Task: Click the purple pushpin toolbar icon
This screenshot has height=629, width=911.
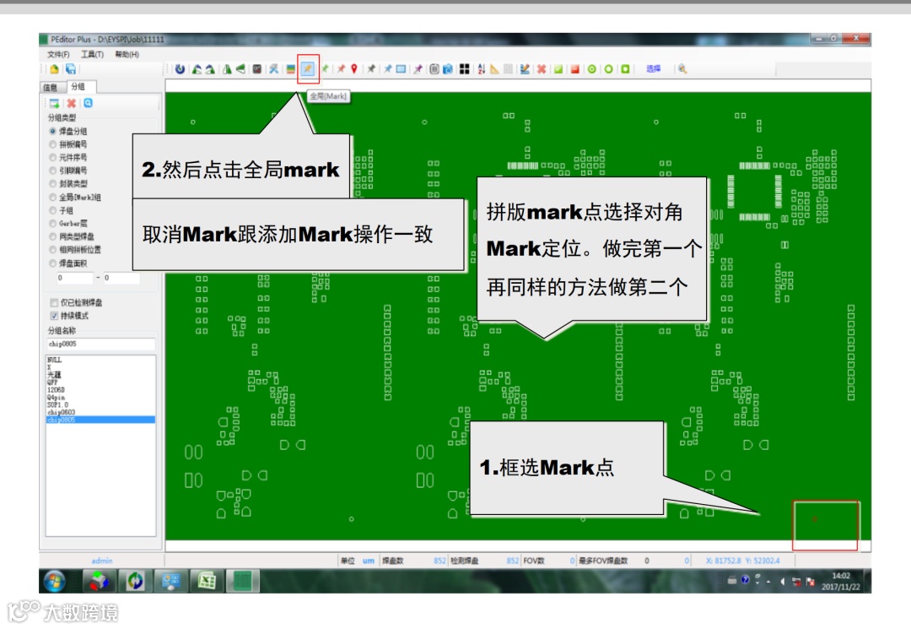Action: tap(418, 68)
